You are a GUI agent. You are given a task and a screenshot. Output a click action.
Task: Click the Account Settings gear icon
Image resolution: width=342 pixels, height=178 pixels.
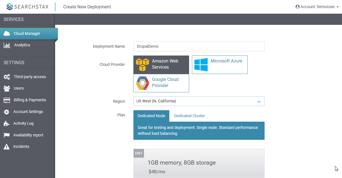(x=7, y=112)
